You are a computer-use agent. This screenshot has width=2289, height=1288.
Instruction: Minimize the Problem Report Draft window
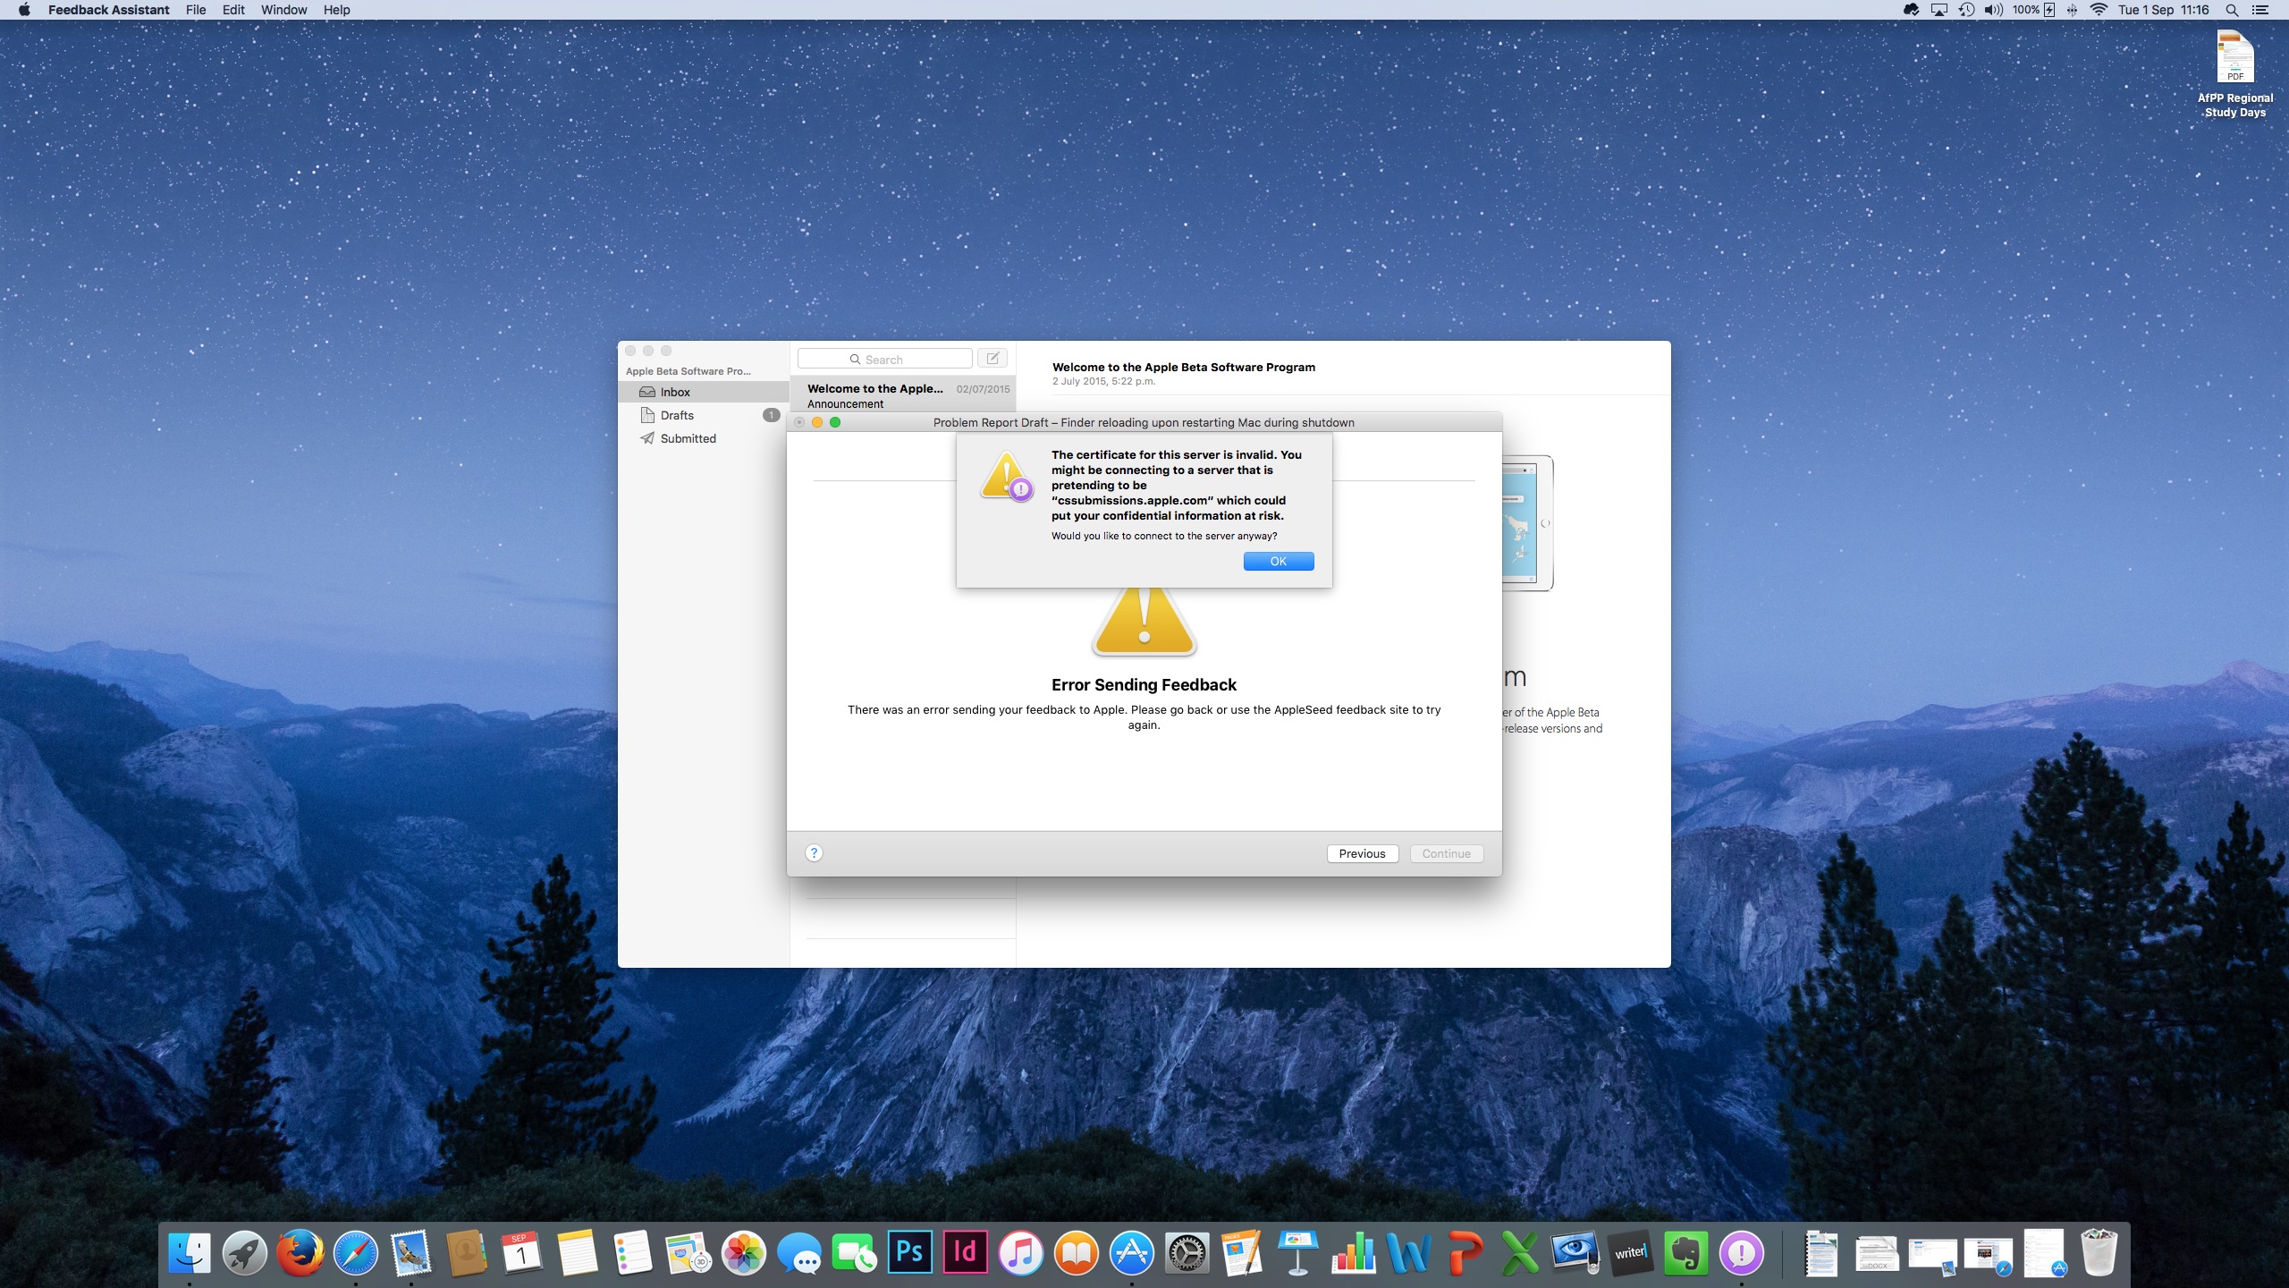click(817, 422)
